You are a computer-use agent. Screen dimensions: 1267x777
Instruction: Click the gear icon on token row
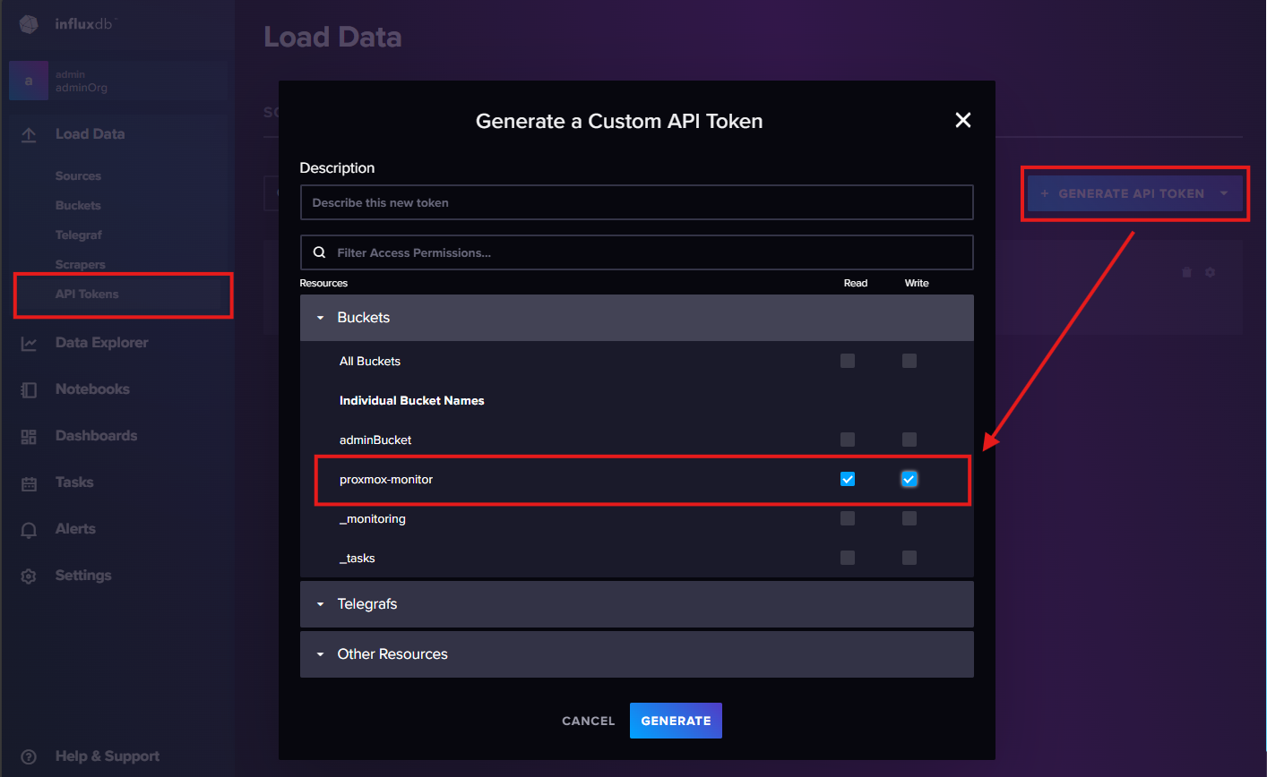tap(1210, 272)
